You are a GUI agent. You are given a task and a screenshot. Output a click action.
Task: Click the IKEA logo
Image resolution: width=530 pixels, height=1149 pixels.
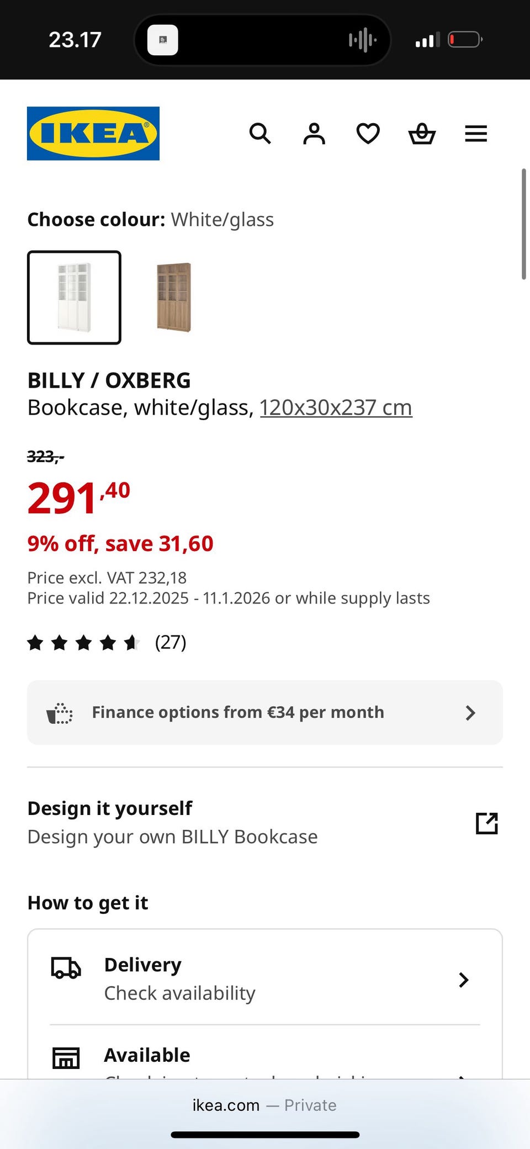93,134
